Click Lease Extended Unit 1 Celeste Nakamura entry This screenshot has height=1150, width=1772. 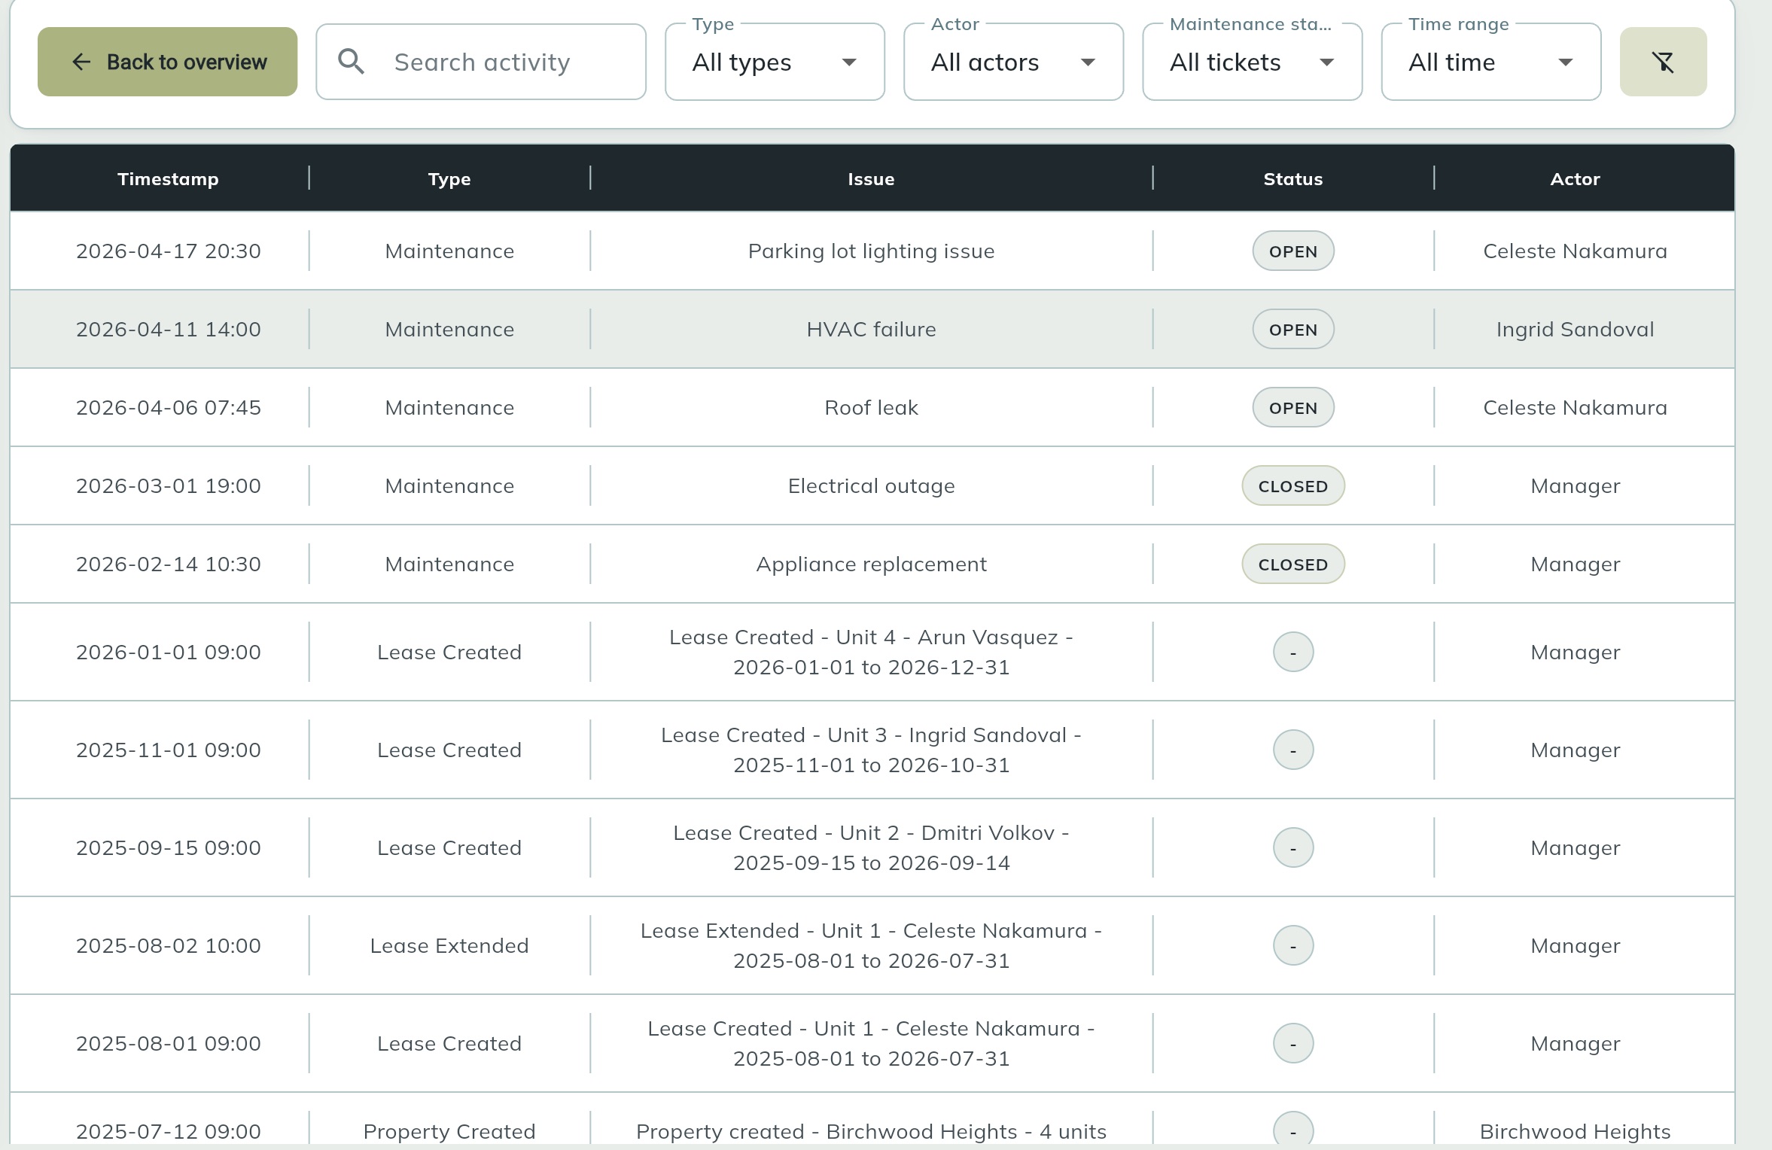coord(871,946)
